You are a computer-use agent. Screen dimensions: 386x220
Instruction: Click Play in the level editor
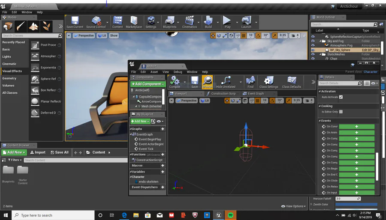(x=227, y=22)
